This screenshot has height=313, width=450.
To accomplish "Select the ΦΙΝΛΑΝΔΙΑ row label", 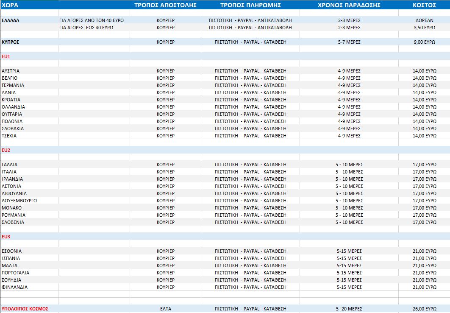I will point(15,287).
